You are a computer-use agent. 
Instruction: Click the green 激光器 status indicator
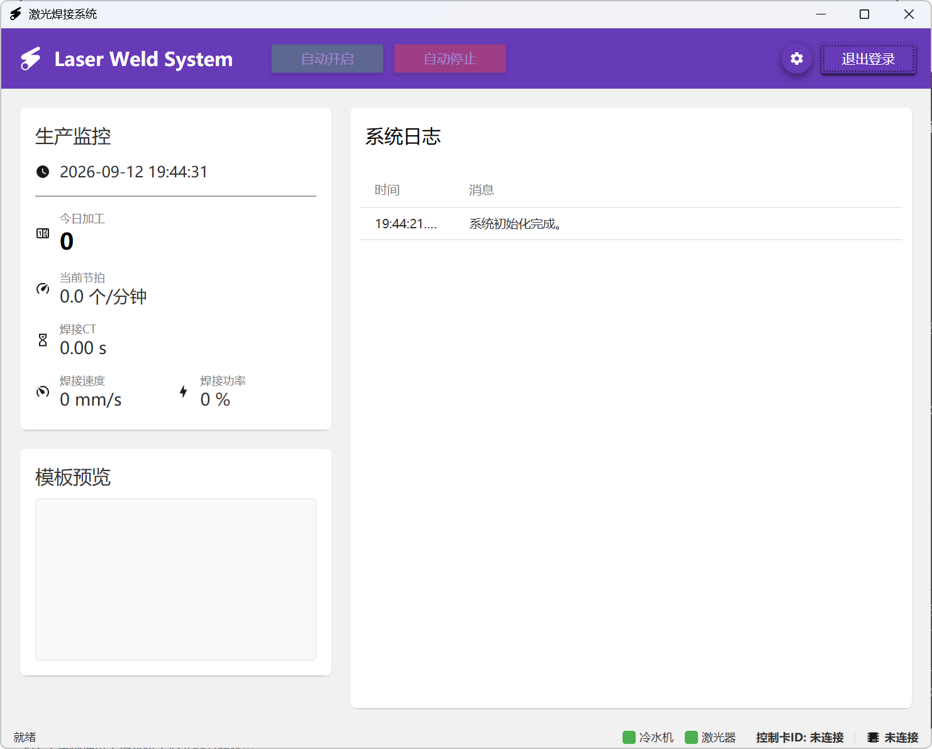pos(691,737)
